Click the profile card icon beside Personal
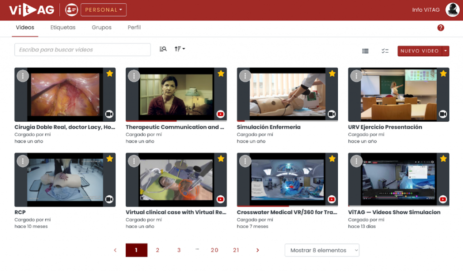 (x=71, y=10)
